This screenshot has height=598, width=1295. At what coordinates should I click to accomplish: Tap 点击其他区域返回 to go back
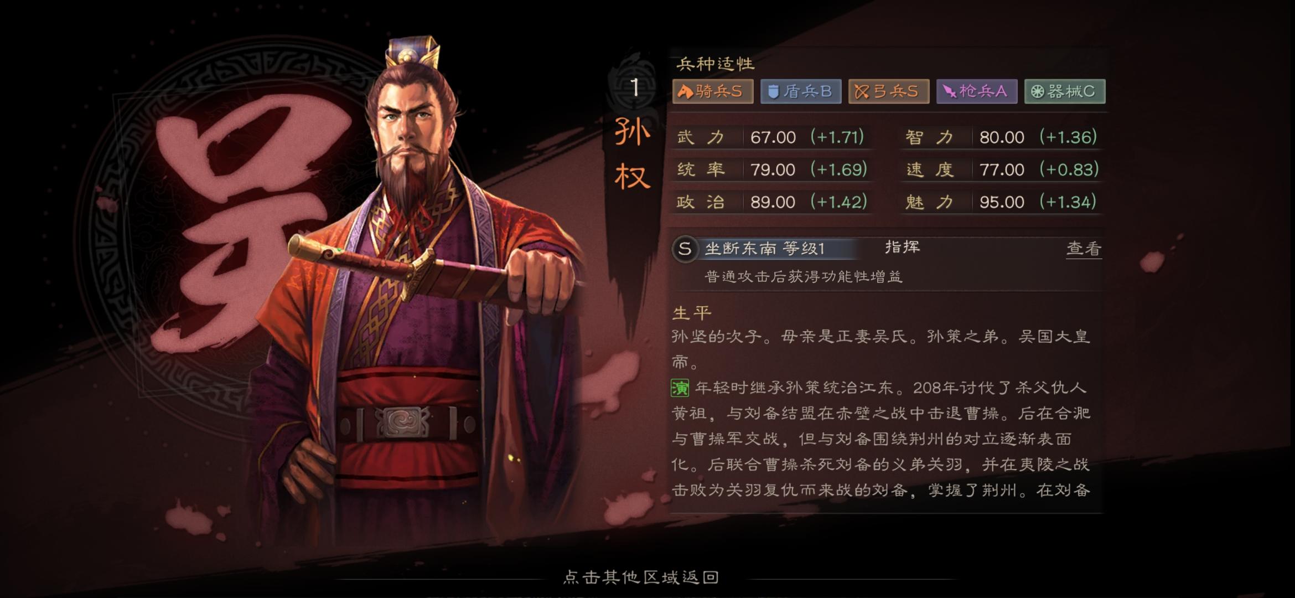coord(641,577)
